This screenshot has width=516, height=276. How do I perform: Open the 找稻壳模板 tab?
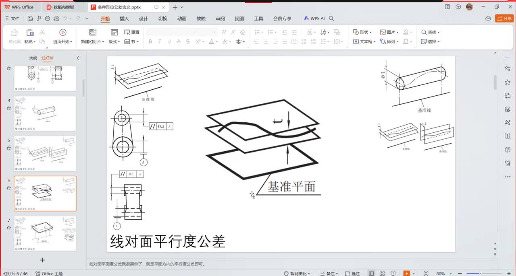point(64,7)
